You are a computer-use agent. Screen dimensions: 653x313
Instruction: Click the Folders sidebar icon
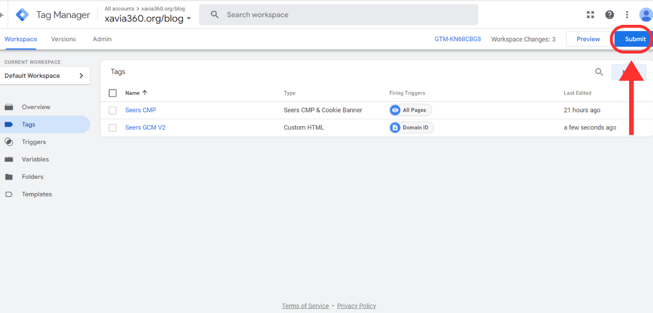click(9, 177)
